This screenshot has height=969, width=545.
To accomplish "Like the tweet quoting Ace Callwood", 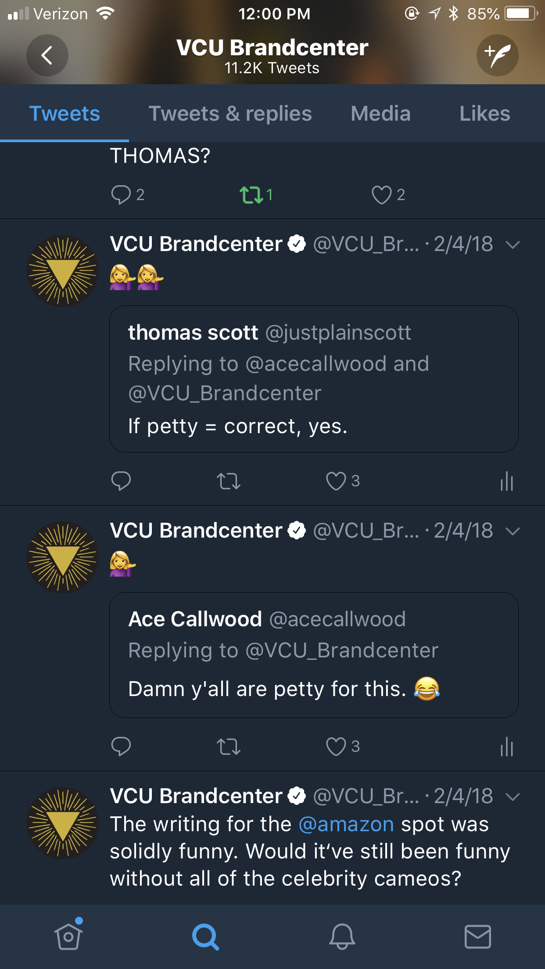I will [x=336, y=746].
